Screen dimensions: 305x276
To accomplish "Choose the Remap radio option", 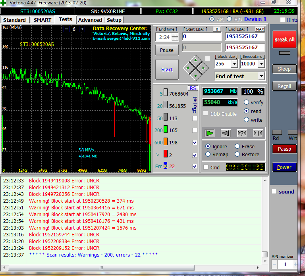I will [208, 155].
